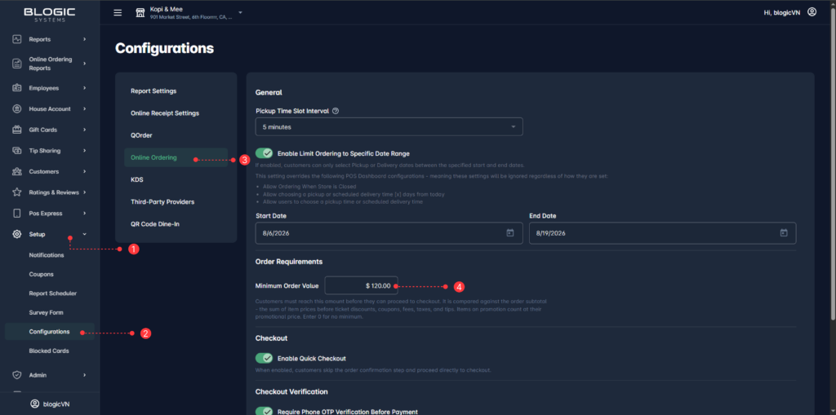Click the Tip Sharing icon

click(17, 151)
